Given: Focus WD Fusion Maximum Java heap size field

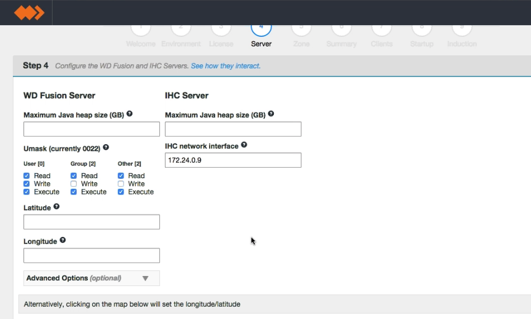Looking at the screenshot, I should 92,129.
